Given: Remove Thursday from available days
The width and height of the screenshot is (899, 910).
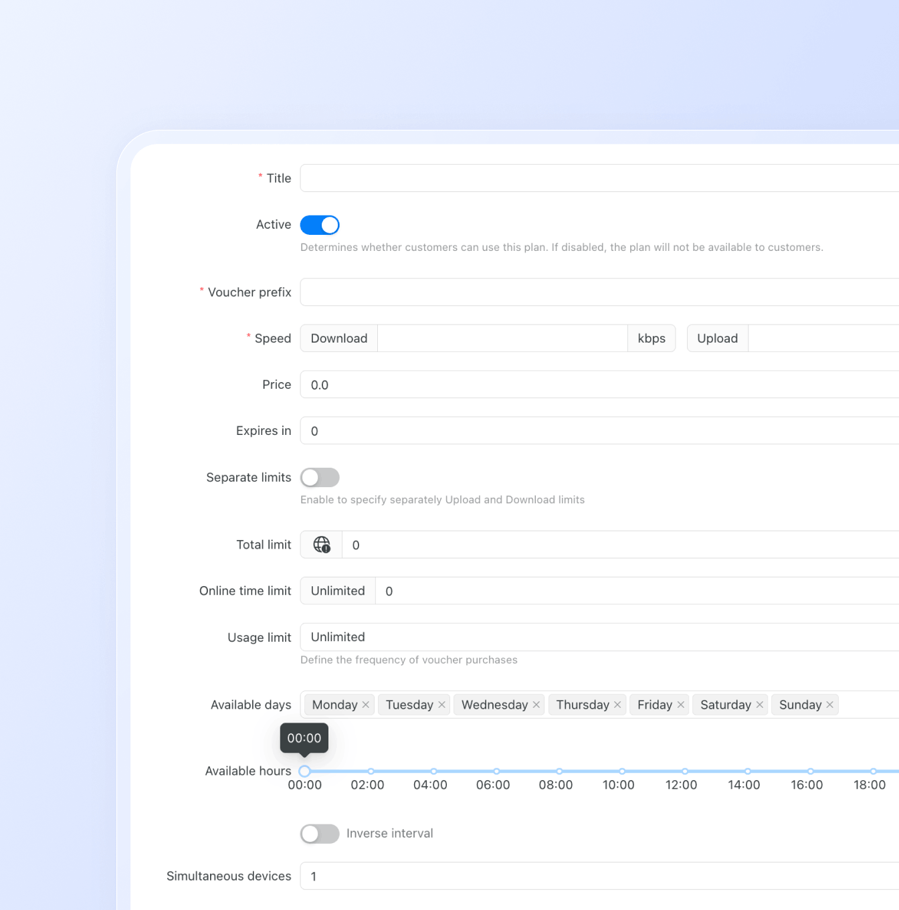Looking at the screenshot, I should click(617, 705).
